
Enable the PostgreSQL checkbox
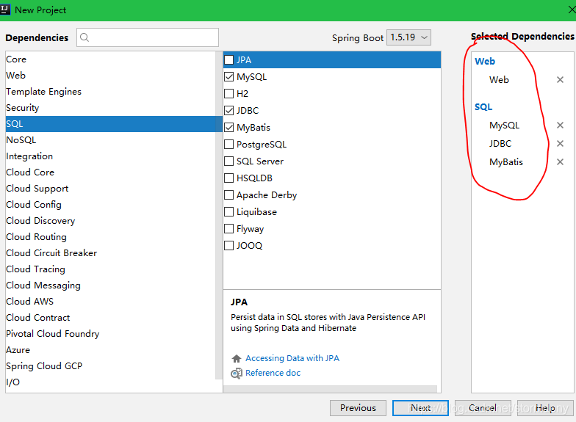click(x=229, y=144)
